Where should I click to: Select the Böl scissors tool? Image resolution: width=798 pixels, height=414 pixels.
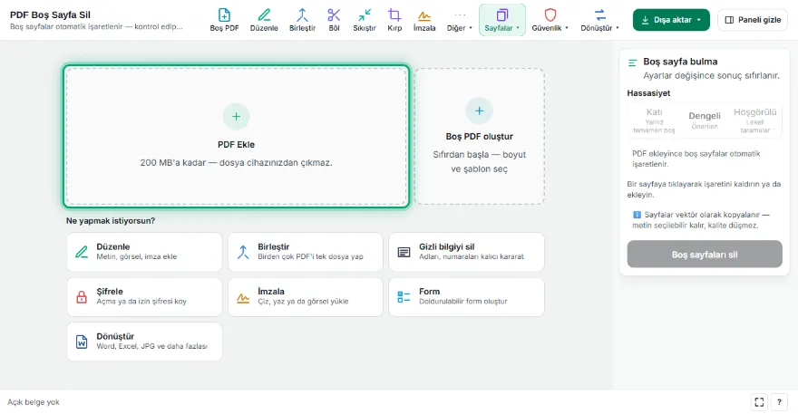coord(334,20)
